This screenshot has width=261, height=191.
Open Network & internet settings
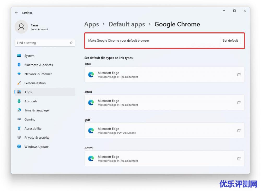pyautogui.click(x=45, y=74)
